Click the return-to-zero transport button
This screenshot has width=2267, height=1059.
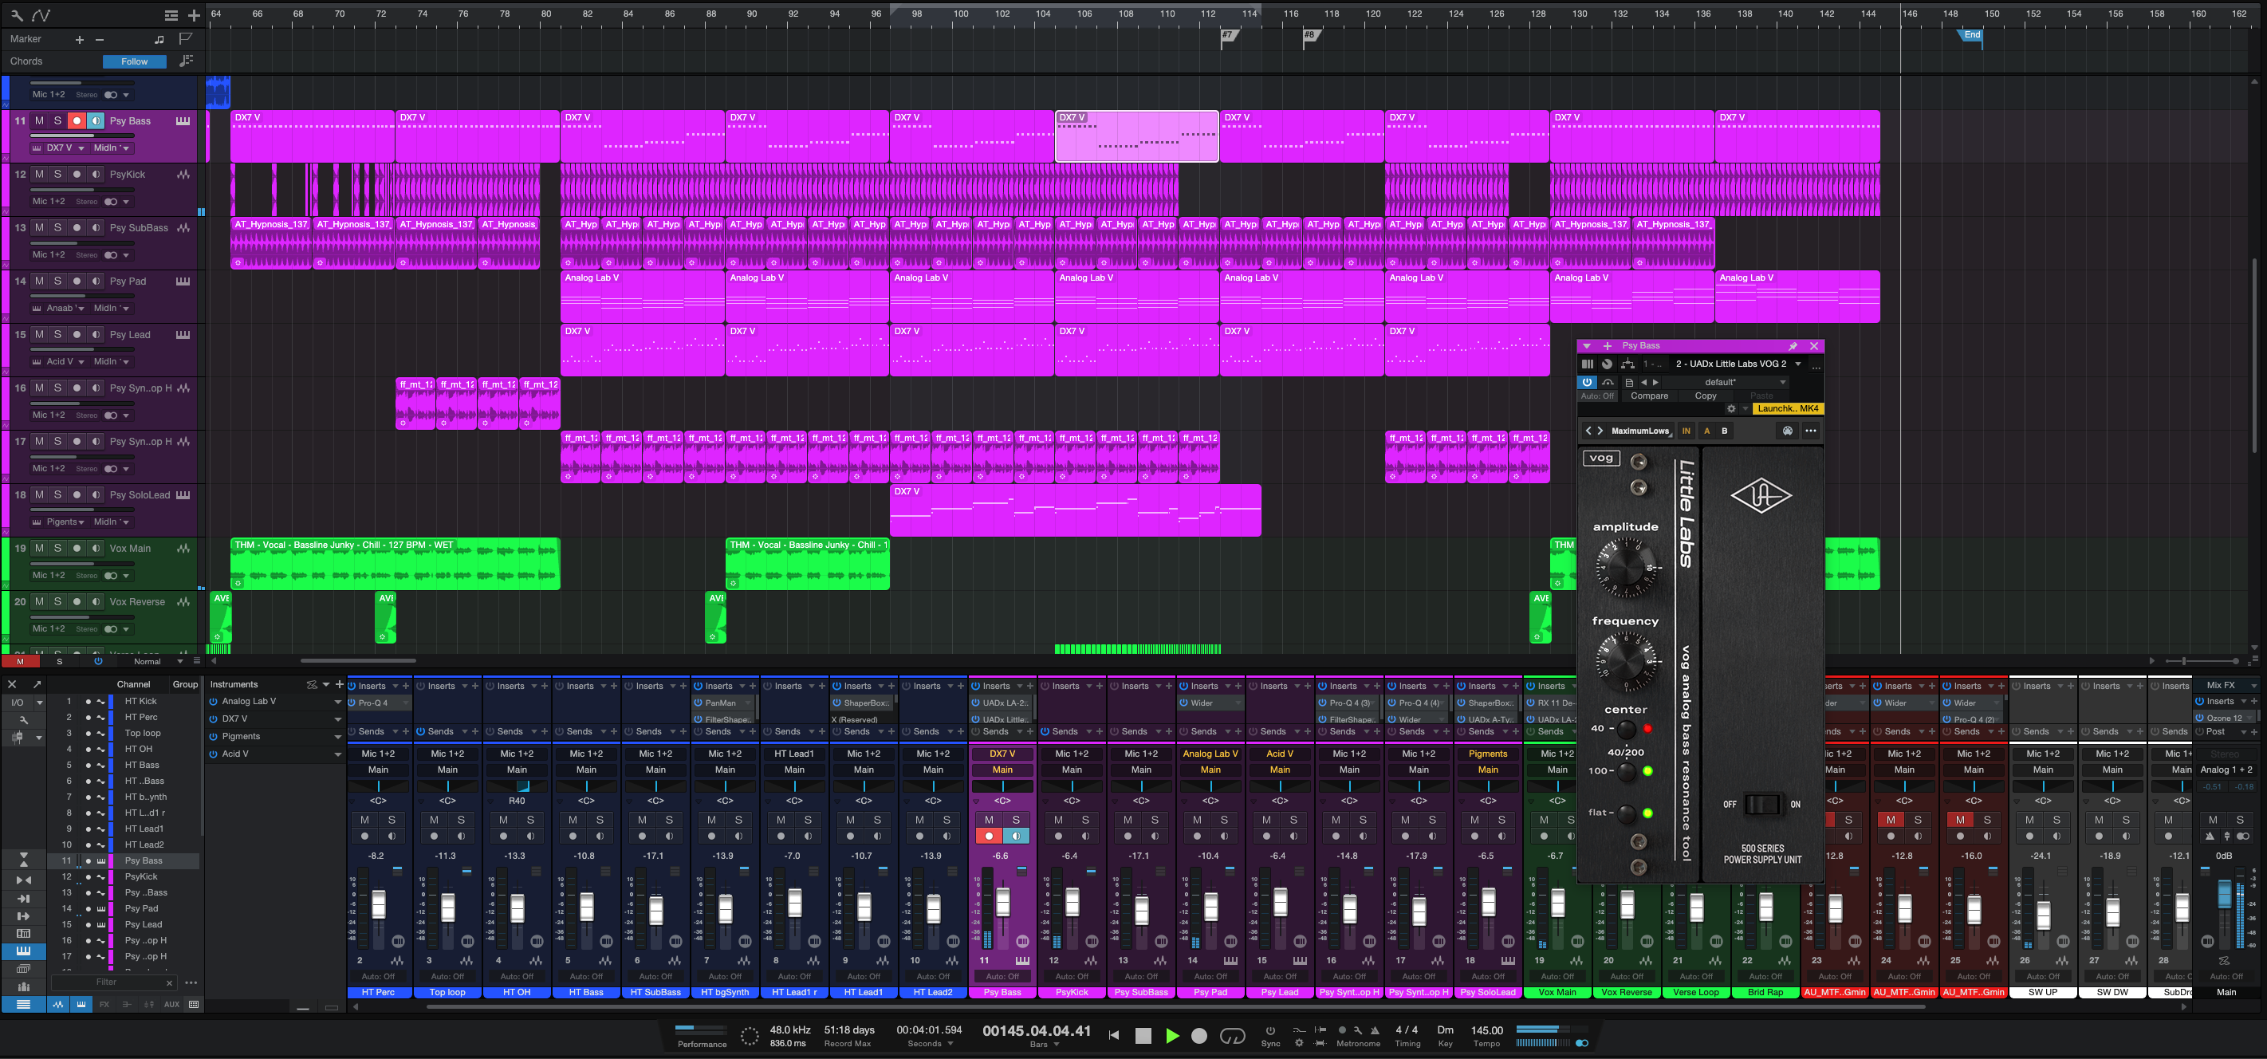[1114, 1036]
